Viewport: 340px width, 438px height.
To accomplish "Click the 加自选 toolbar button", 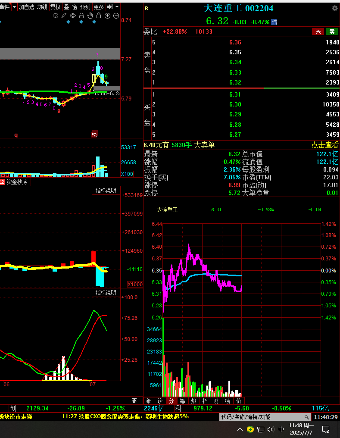I will point(26,7).
